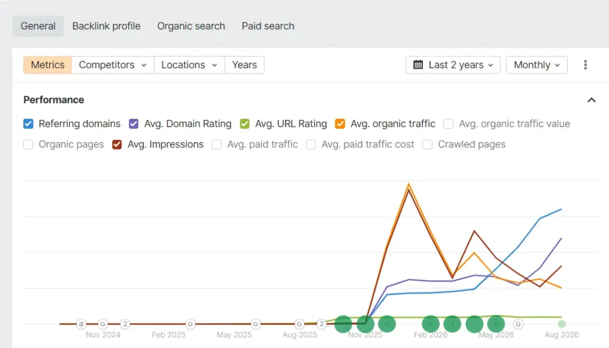This screenshot has height=348, width=609.
Task: Uncheck the Referring domains checkbox
Action: 29,124
